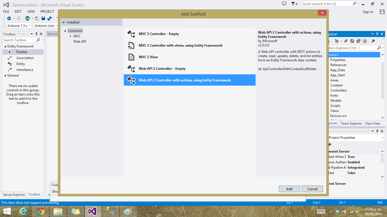
Task: Select MVC 5 Controller with views, using Entity Framework
Action: 190,45
